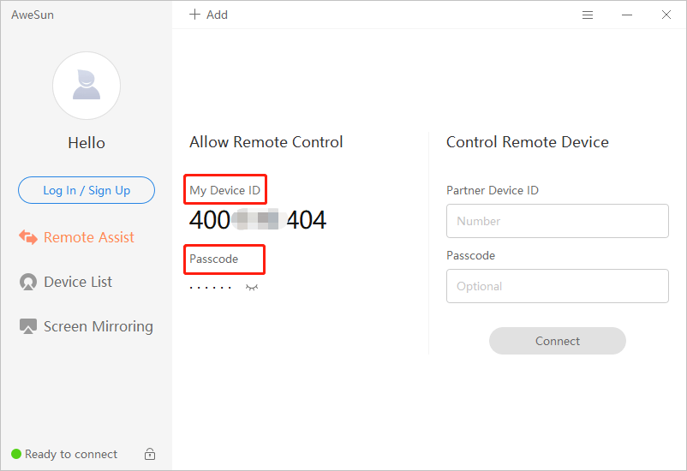This screenshot has width=687, height=471.
Task: Focus the Partner Device ID number field
Action: click(557, 221)
